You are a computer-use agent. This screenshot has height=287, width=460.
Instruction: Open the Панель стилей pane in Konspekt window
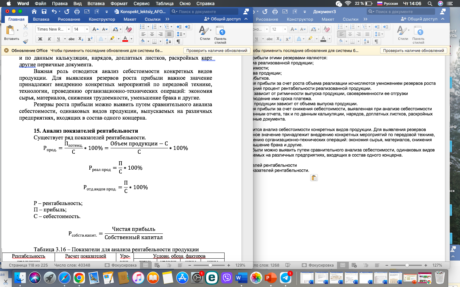pyautogui.click(x=220, y=35)
